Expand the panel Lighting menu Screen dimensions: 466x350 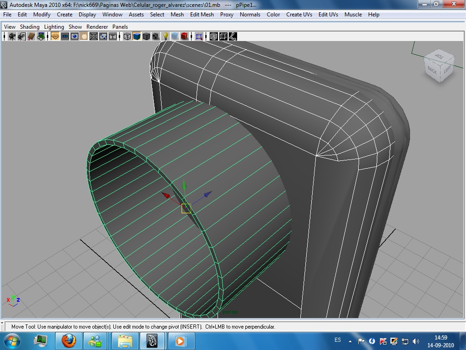pyautogui.click(x=54, y=27)
